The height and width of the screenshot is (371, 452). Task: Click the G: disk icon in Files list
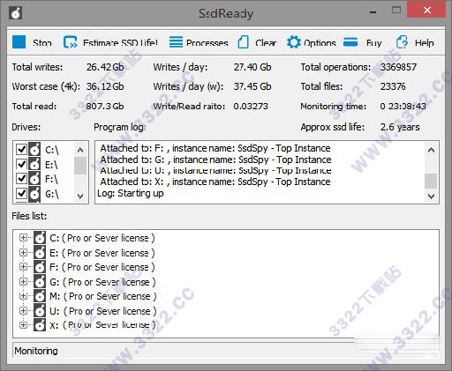point(40,281)
